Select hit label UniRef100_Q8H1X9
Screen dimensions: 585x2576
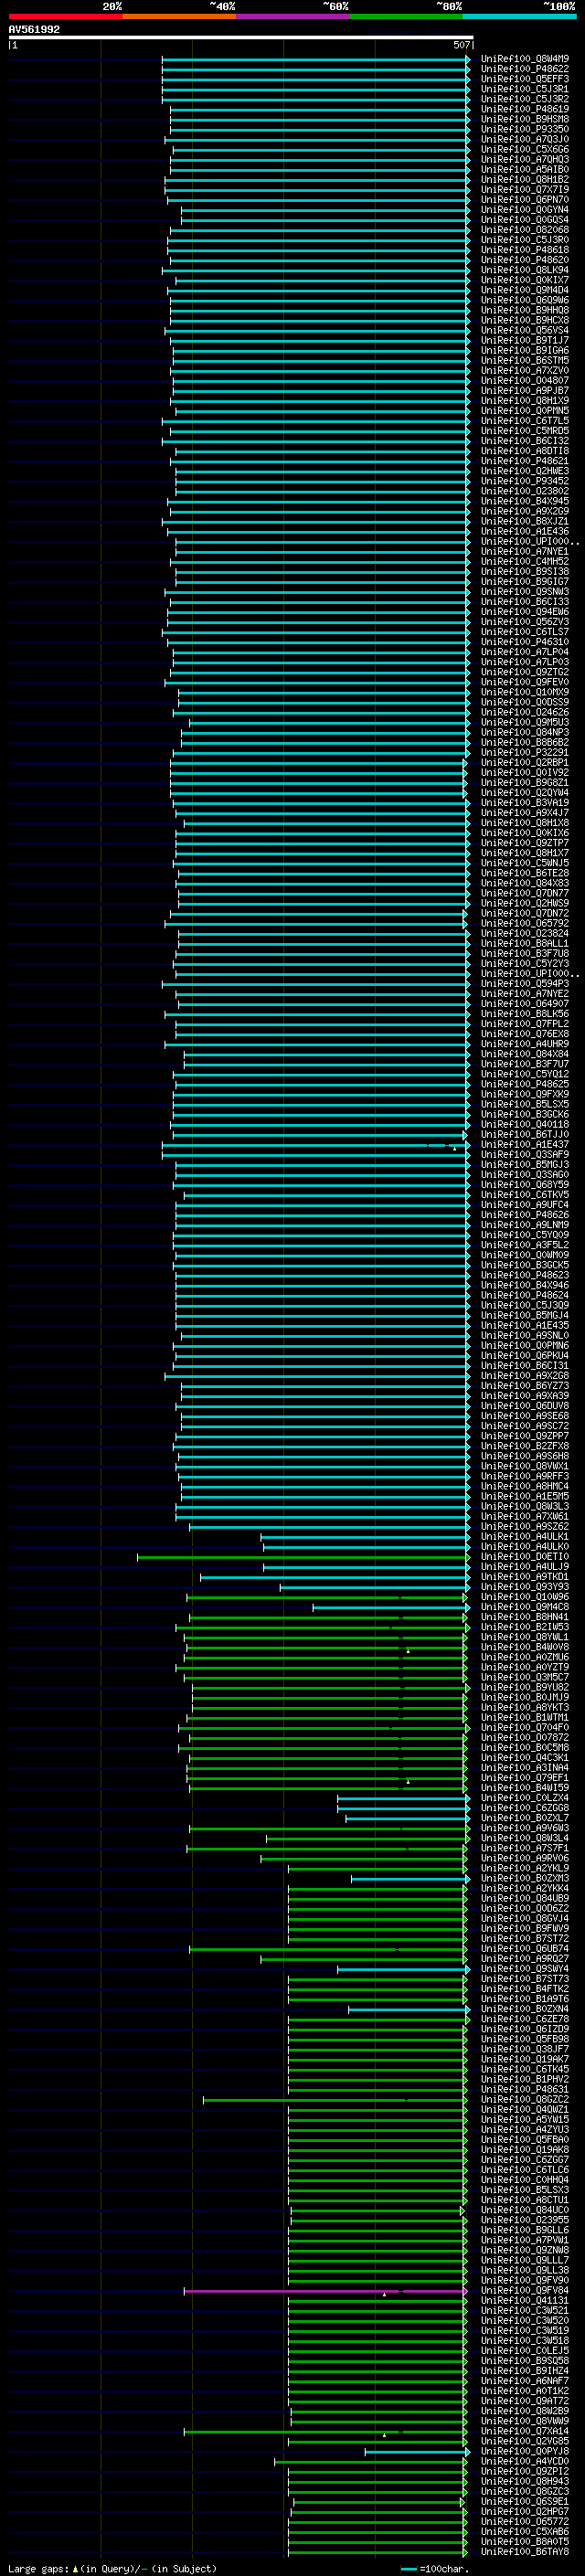coord(524,401)
